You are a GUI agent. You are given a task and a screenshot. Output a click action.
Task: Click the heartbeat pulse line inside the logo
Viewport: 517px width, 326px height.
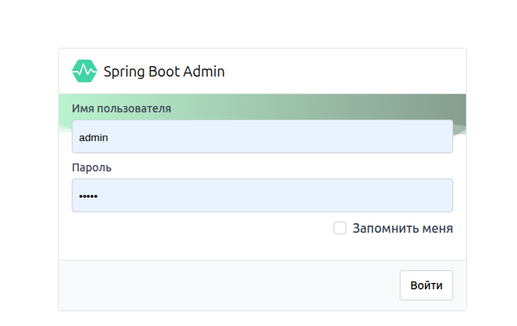85,72
